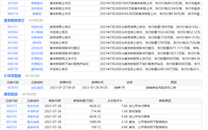Click stock code 605588
Screen dimensions: 208x130
coord(13,53)
